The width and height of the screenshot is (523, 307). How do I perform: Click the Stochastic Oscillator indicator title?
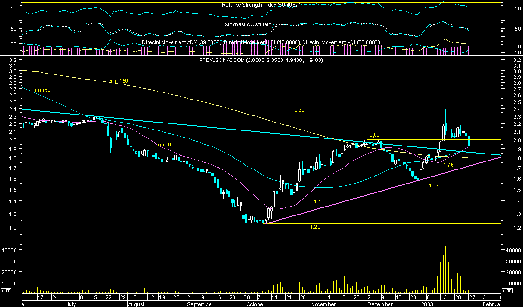tap(261, 25)
